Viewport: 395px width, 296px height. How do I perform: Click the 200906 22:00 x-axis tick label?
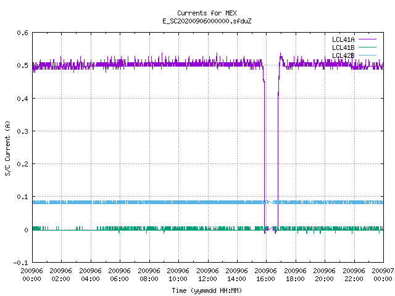coord(354,275)
